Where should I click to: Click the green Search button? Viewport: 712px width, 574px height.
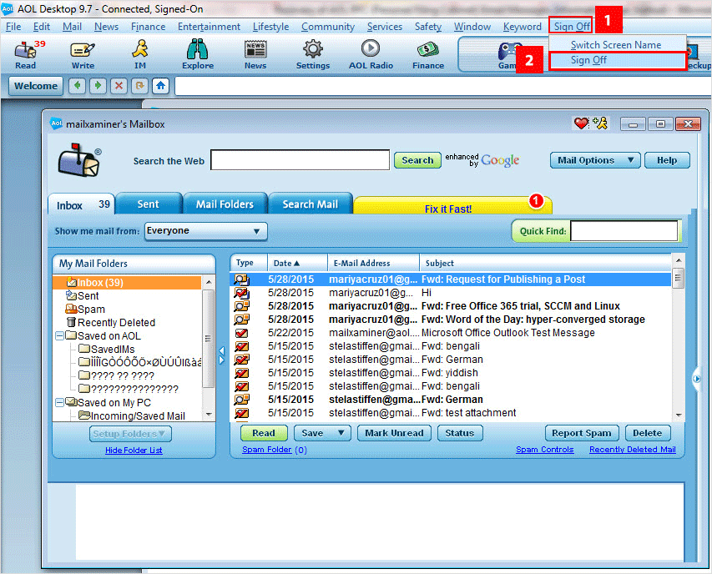pos(417,160)
